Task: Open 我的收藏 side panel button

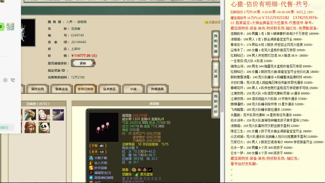Action: 216,44
